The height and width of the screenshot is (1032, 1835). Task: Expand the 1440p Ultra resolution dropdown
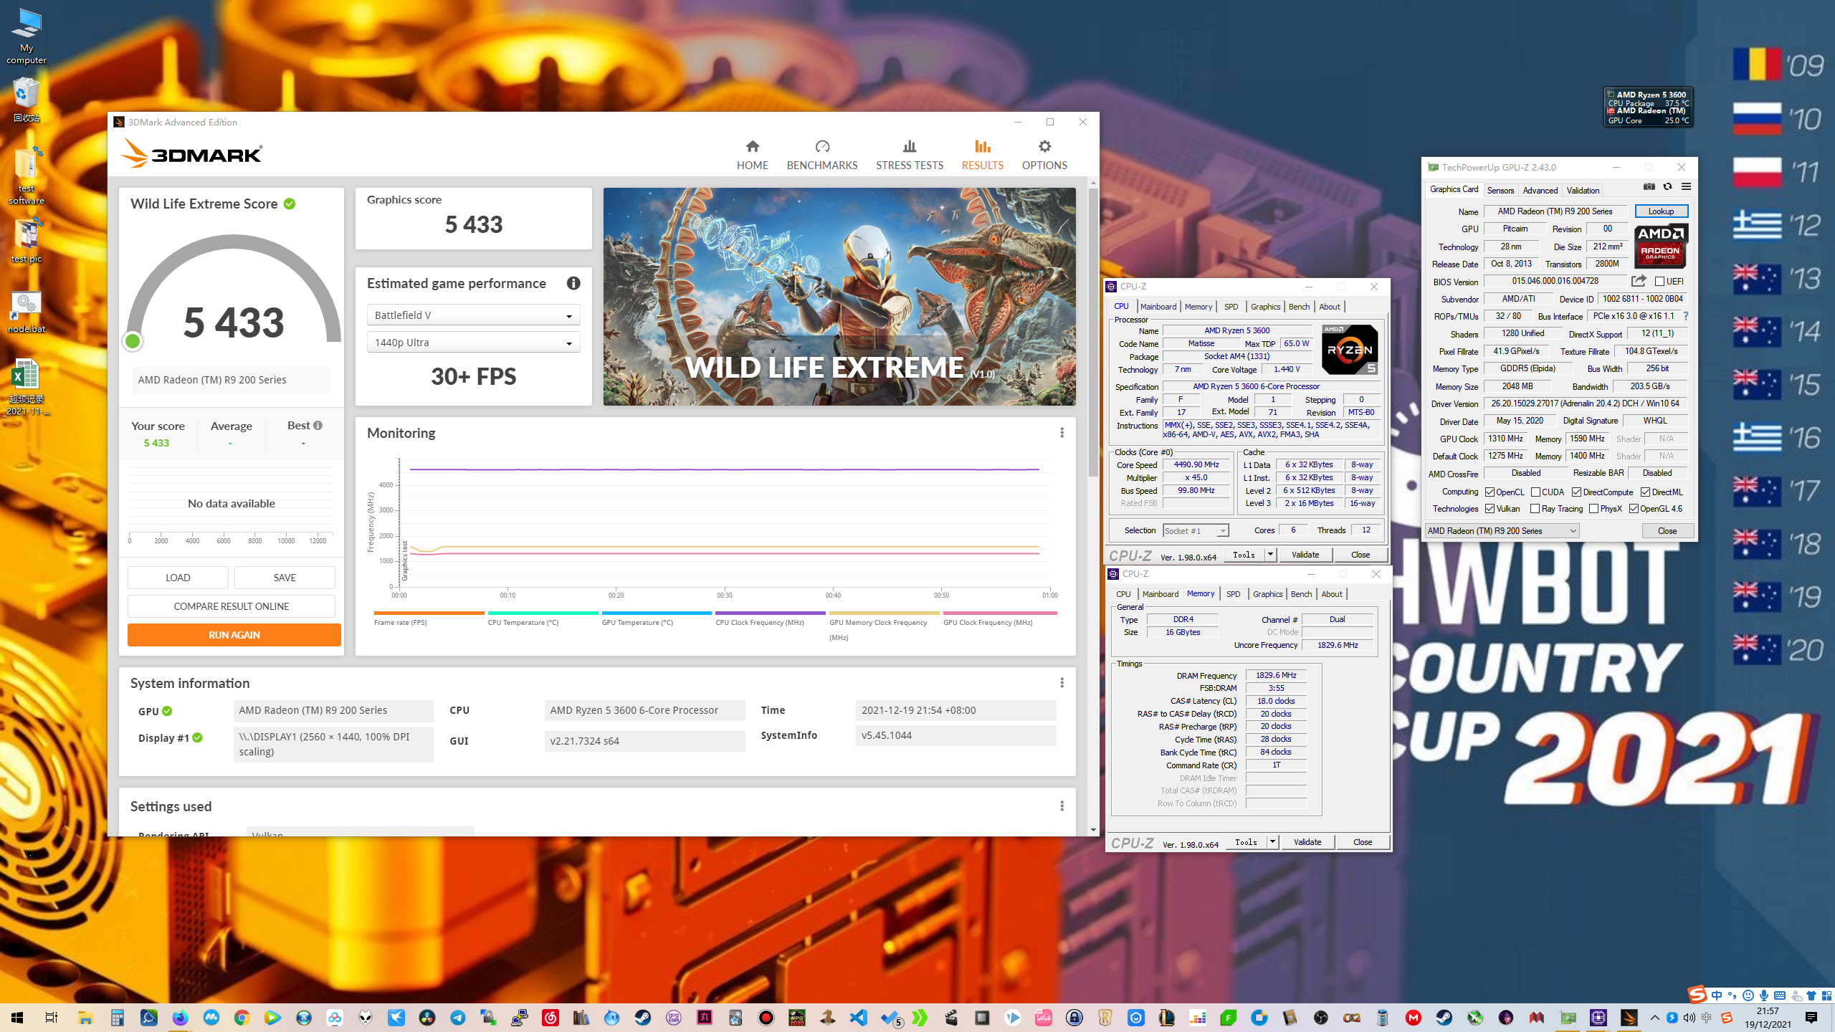tap(473, 343)
